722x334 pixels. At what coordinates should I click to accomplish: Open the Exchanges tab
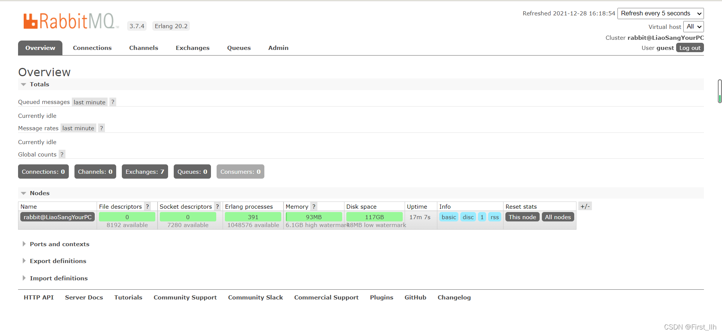click(x=193, y=48)
